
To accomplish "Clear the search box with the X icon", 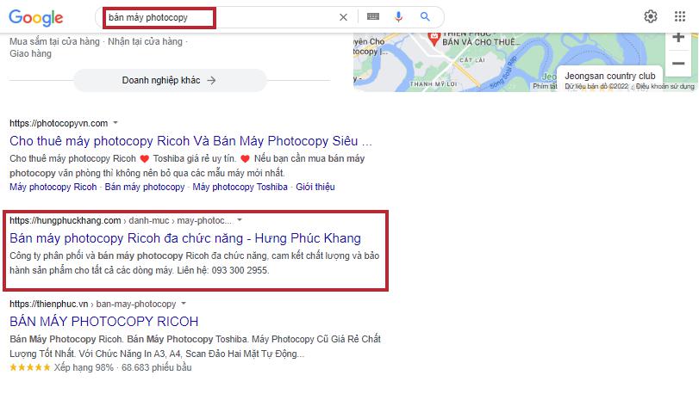I will (343, 17).
